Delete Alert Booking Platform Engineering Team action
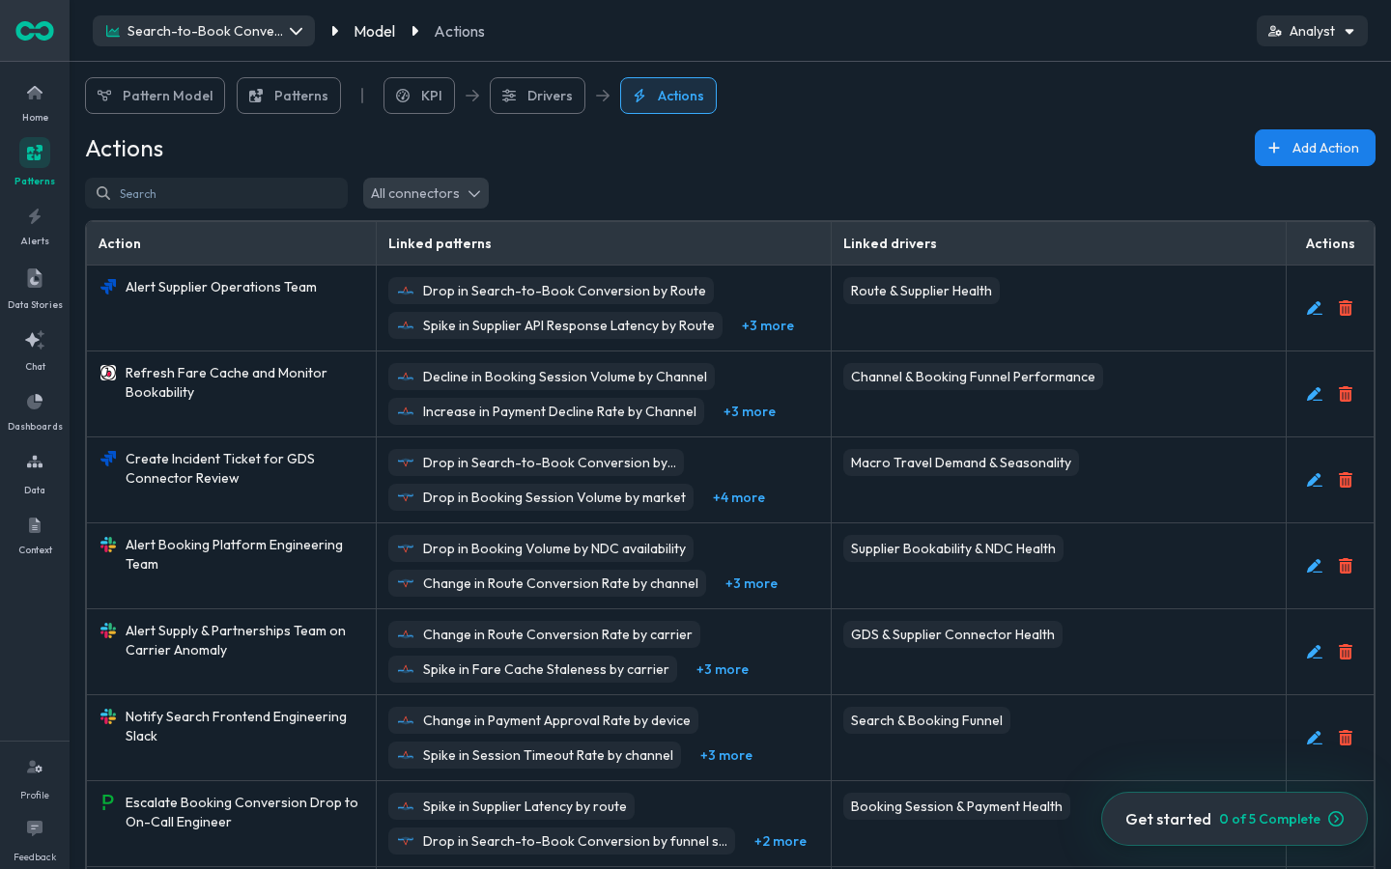This screenshot has height=869, width=1391. [x=1346, y=566]
